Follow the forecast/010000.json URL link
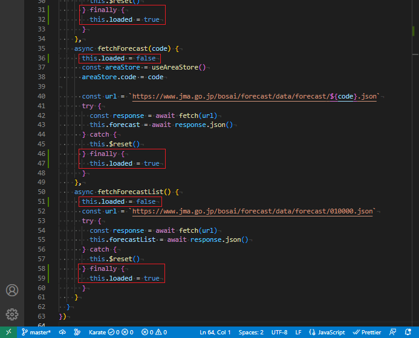Screen dimensions: 419x338 pyautogui.click(x=252, y=211)
